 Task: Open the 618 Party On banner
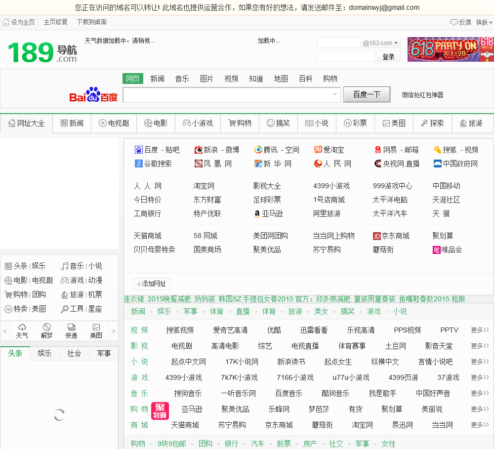point(450,49)
